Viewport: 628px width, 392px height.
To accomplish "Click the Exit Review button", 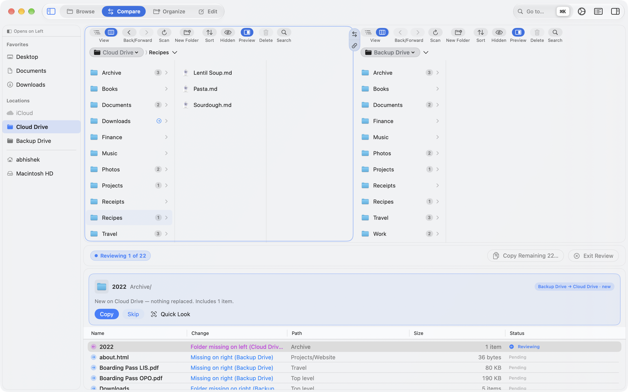I will click(593, 256).
